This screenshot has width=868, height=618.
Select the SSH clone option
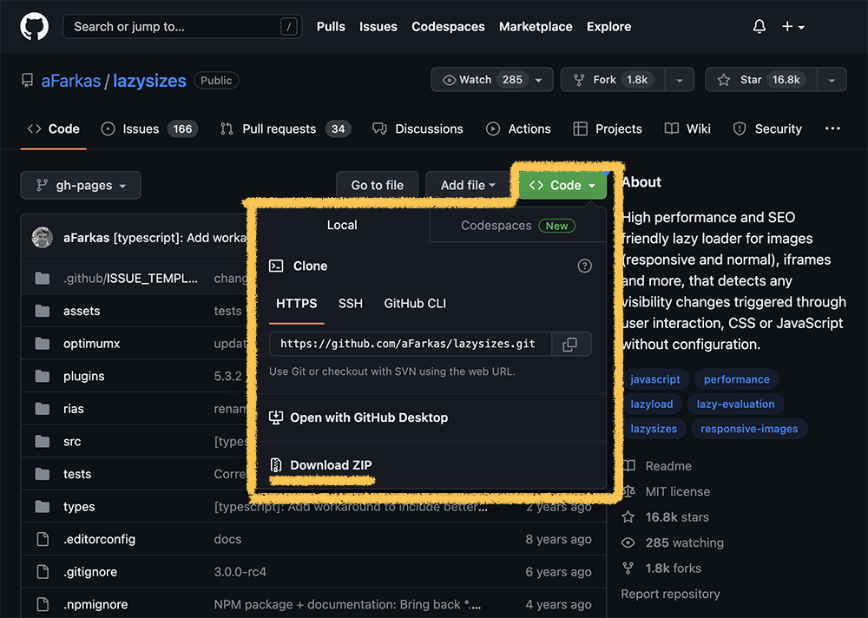click(x=351, y=304)
